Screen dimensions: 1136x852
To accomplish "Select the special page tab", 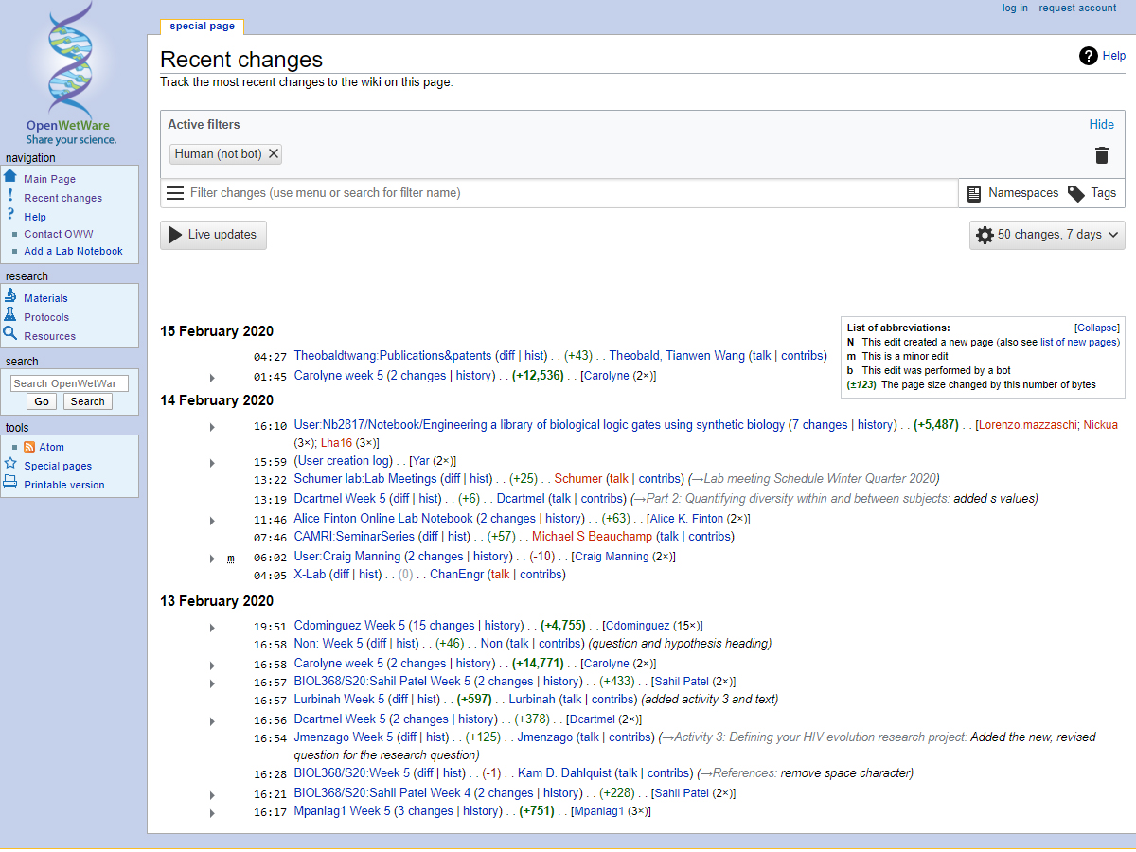I will [x=202, y=27].
